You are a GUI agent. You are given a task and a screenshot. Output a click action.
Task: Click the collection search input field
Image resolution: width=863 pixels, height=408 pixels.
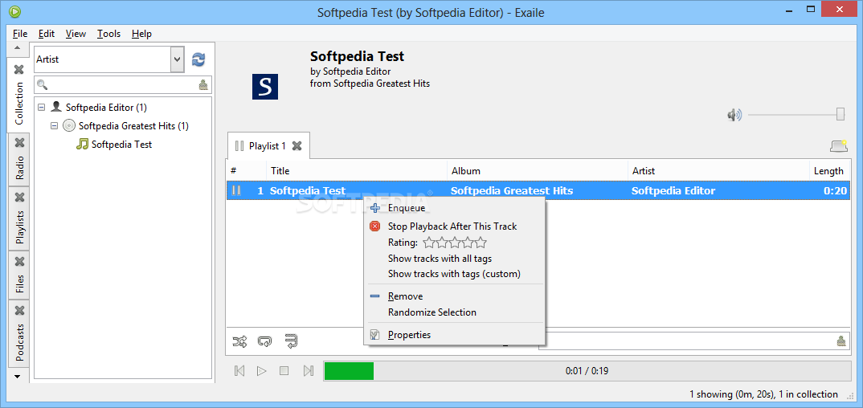click(x=122, y=84)
